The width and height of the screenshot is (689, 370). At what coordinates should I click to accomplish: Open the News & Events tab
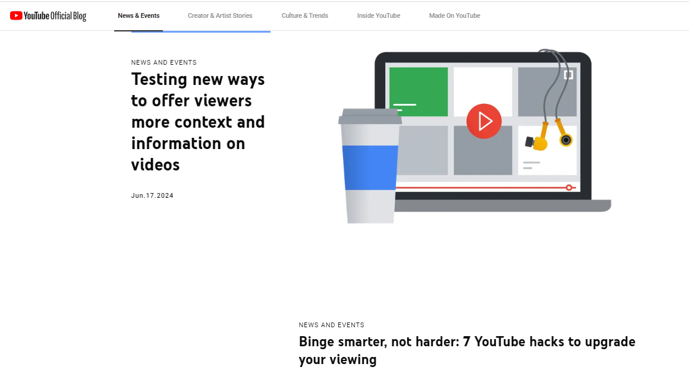(139, 16)
